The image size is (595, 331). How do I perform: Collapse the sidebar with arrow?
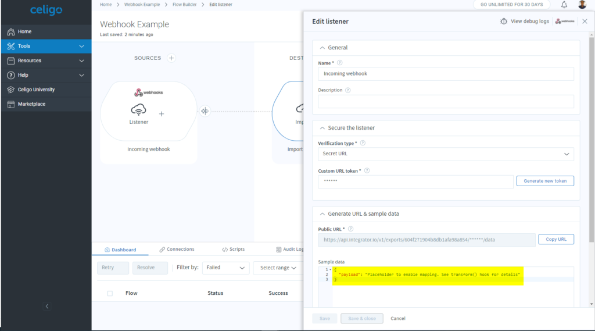(x=47, y=307)
